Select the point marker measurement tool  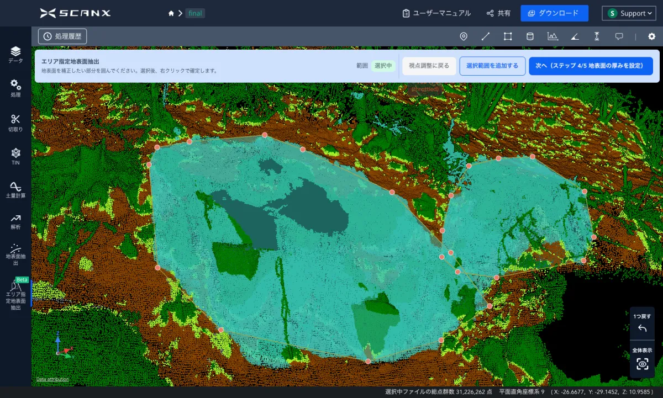(x=464, y=36)
